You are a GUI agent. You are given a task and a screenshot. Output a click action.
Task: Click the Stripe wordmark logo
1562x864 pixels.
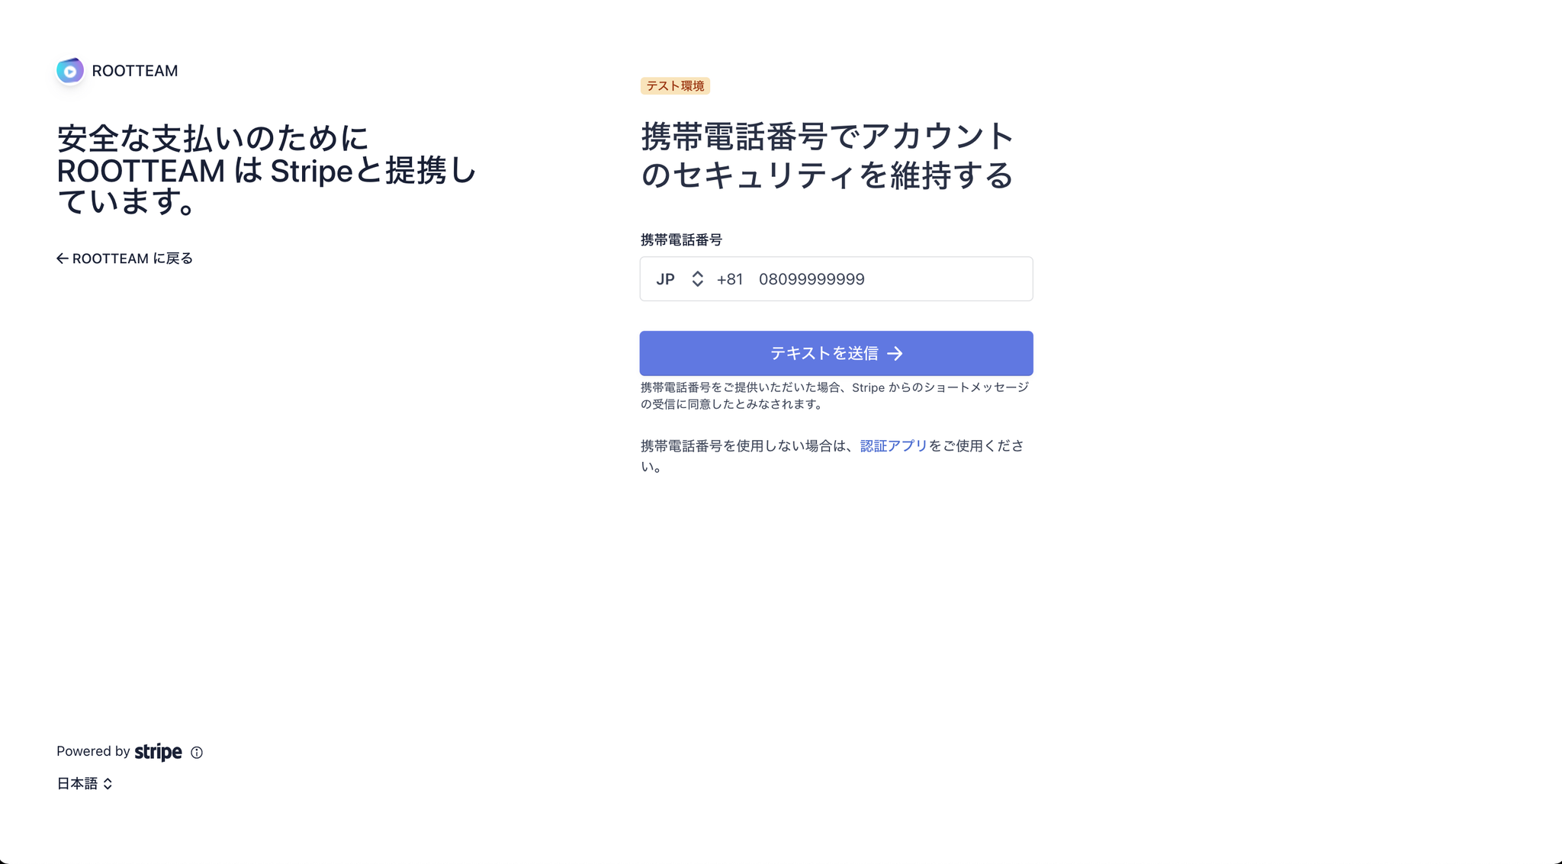coord(158,753)
